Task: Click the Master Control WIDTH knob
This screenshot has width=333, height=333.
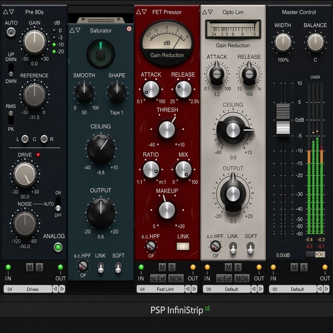Action: point(283,43)
